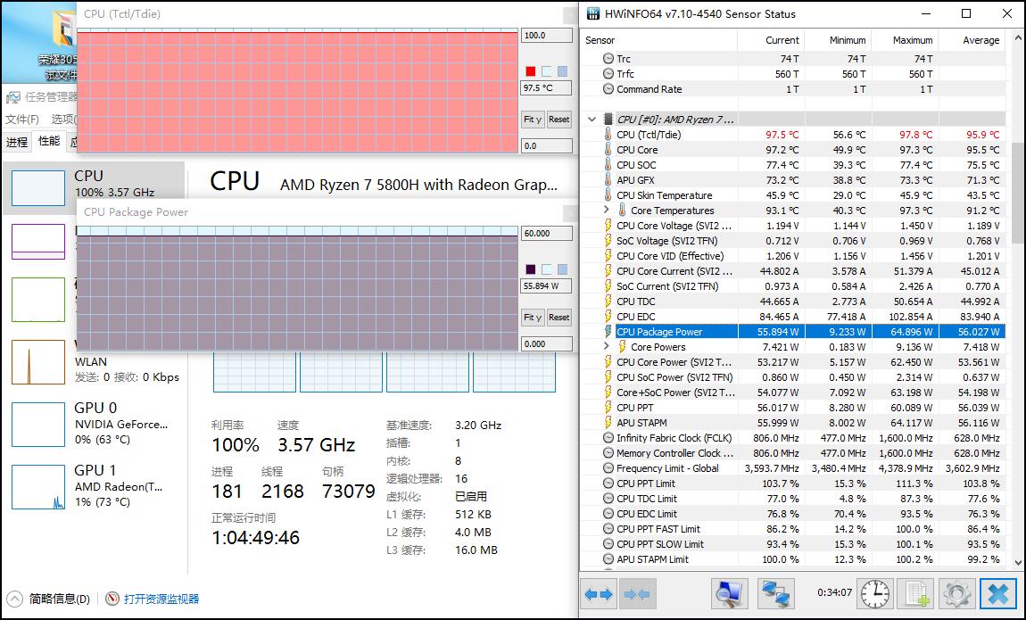Open the 选项 menu in Task Manager
Image resolution: width=1026 pixels, height=620 pixels.
tap(64, 119)
